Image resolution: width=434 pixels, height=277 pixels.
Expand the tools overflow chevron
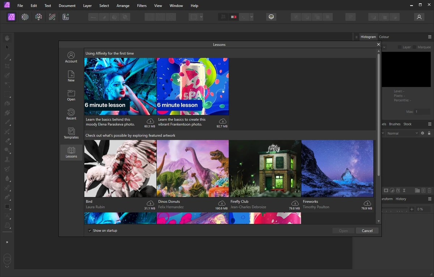click(x=7, y=242)
